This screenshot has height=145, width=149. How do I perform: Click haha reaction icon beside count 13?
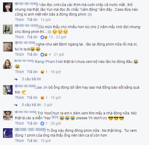click(x=46, y=37)
